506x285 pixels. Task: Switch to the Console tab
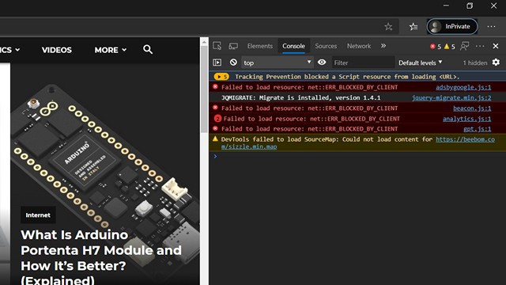pyautogui.click(x=293, y=46)
